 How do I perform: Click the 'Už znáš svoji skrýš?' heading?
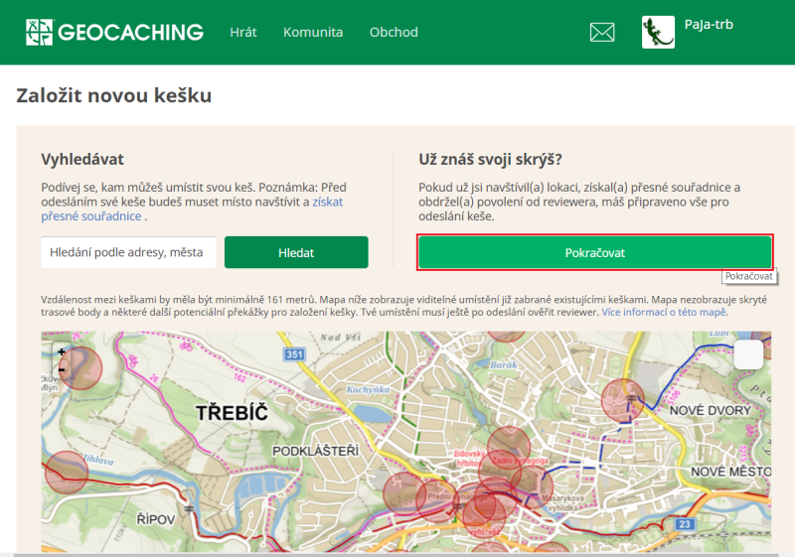[490, 160]
